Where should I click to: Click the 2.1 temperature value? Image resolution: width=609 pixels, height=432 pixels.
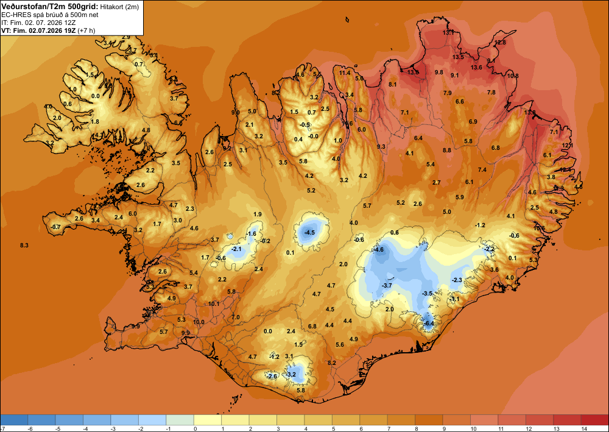pos(249,125)
